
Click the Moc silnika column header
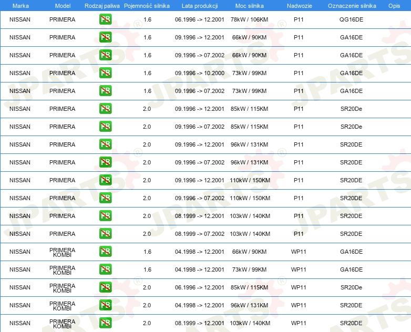[250, 6]
